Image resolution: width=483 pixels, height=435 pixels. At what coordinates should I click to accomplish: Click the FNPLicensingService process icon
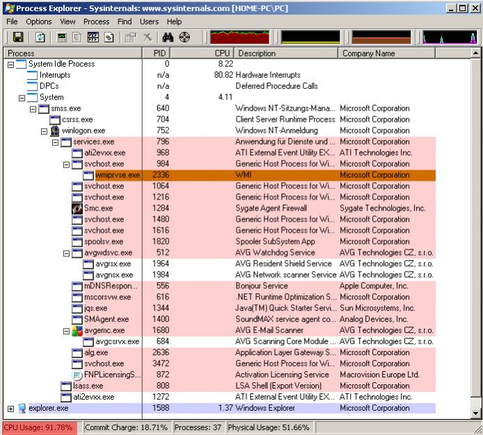77,375
